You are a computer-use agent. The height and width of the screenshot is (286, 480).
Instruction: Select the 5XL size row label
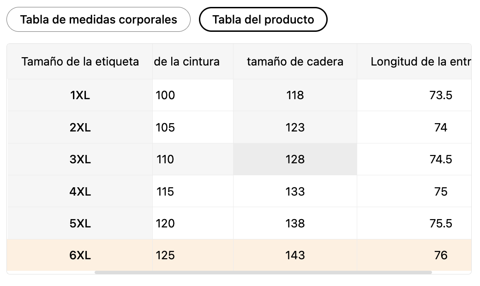coord(80,224)
